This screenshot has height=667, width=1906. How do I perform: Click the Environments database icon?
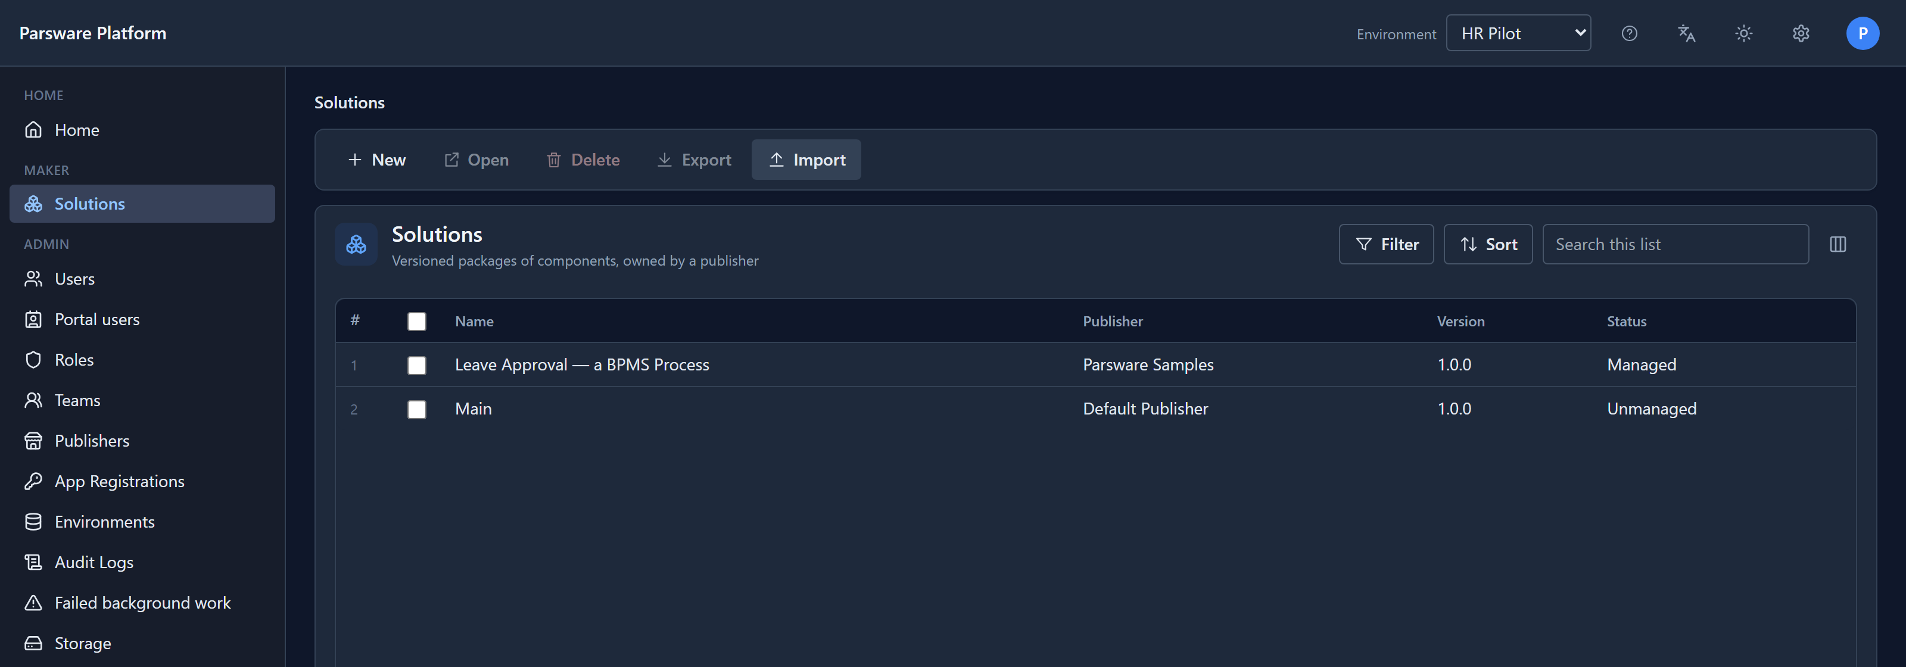[x=33, y=521]
